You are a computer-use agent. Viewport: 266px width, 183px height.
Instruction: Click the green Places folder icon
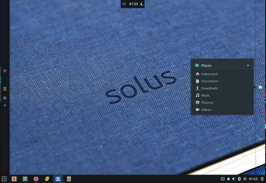197,65
